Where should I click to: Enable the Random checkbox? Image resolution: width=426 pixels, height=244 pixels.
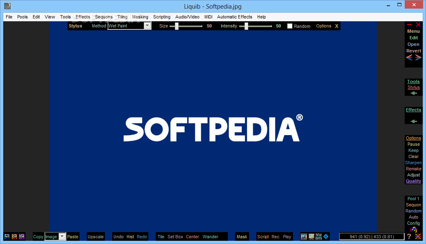[x=290, y=26]
